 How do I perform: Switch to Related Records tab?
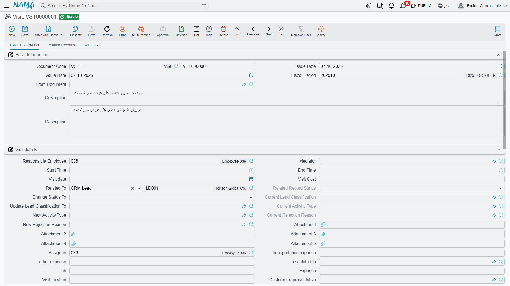click(x=61, y=45)
